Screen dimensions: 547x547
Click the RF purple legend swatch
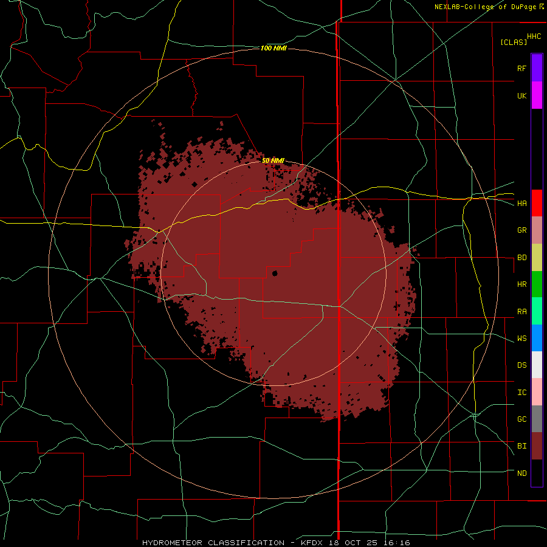(537, 68)
